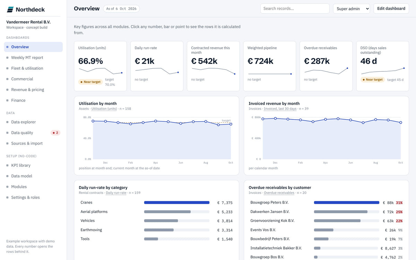The height and width of the screenshot is (260, 416).
Task: Click the Vehicles run-rate bar
Action: point(161,221)
